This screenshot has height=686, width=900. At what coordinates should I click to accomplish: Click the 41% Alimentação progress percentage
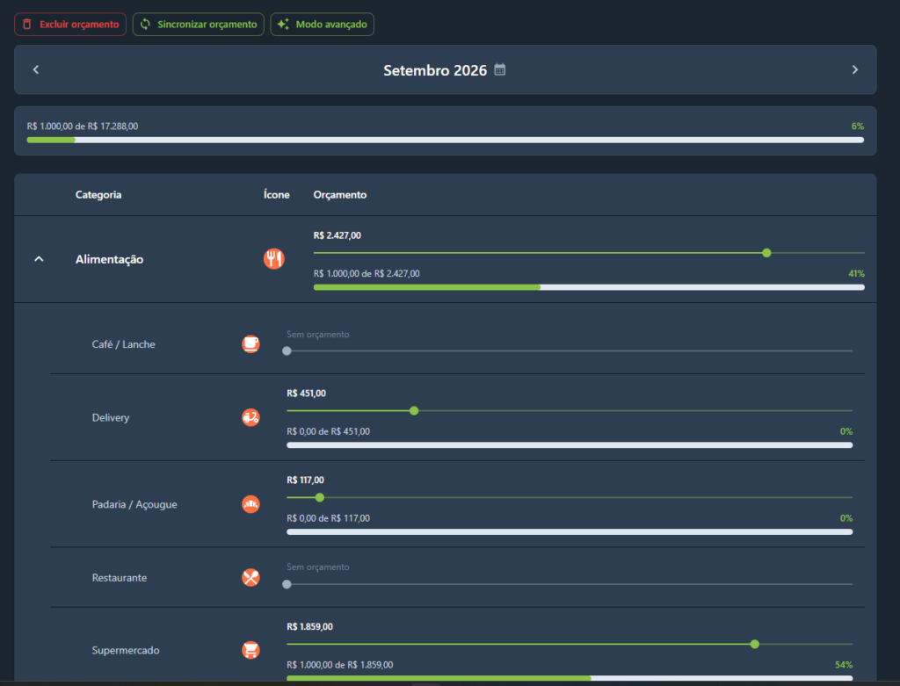click(856, 273)
